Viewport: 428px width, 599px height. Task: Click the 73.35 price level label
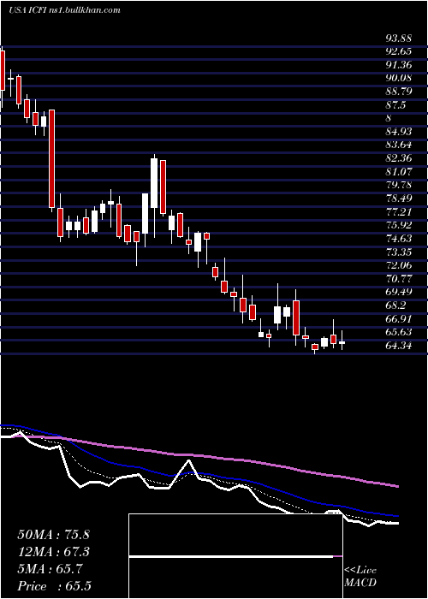click(398, 252)
